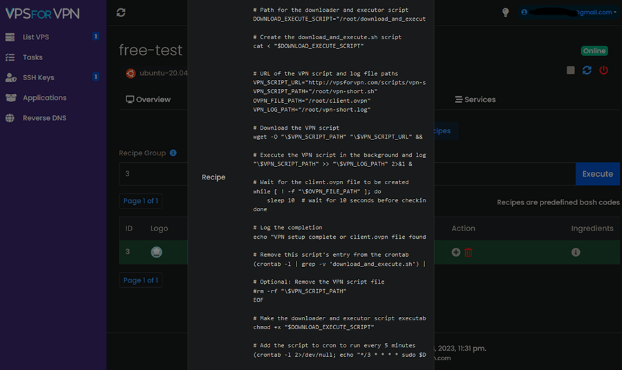
Task: Open Applications in the sidebar
Action: pyautogui.click(x=44, y=97)
